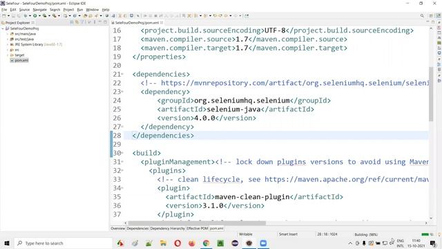The image size is (442, 249).
Task: Click the Writable status bar field
Action: click(x=246, y=234)
